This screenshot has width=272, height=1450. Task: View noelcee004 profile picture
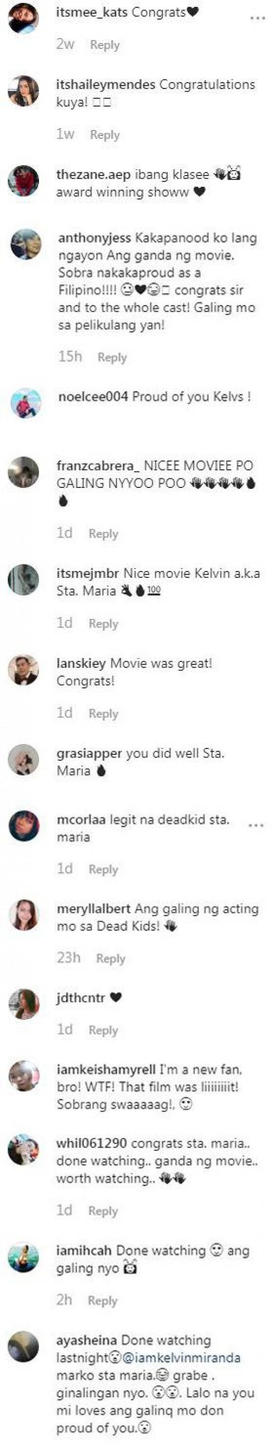click(x=26, y=403)
